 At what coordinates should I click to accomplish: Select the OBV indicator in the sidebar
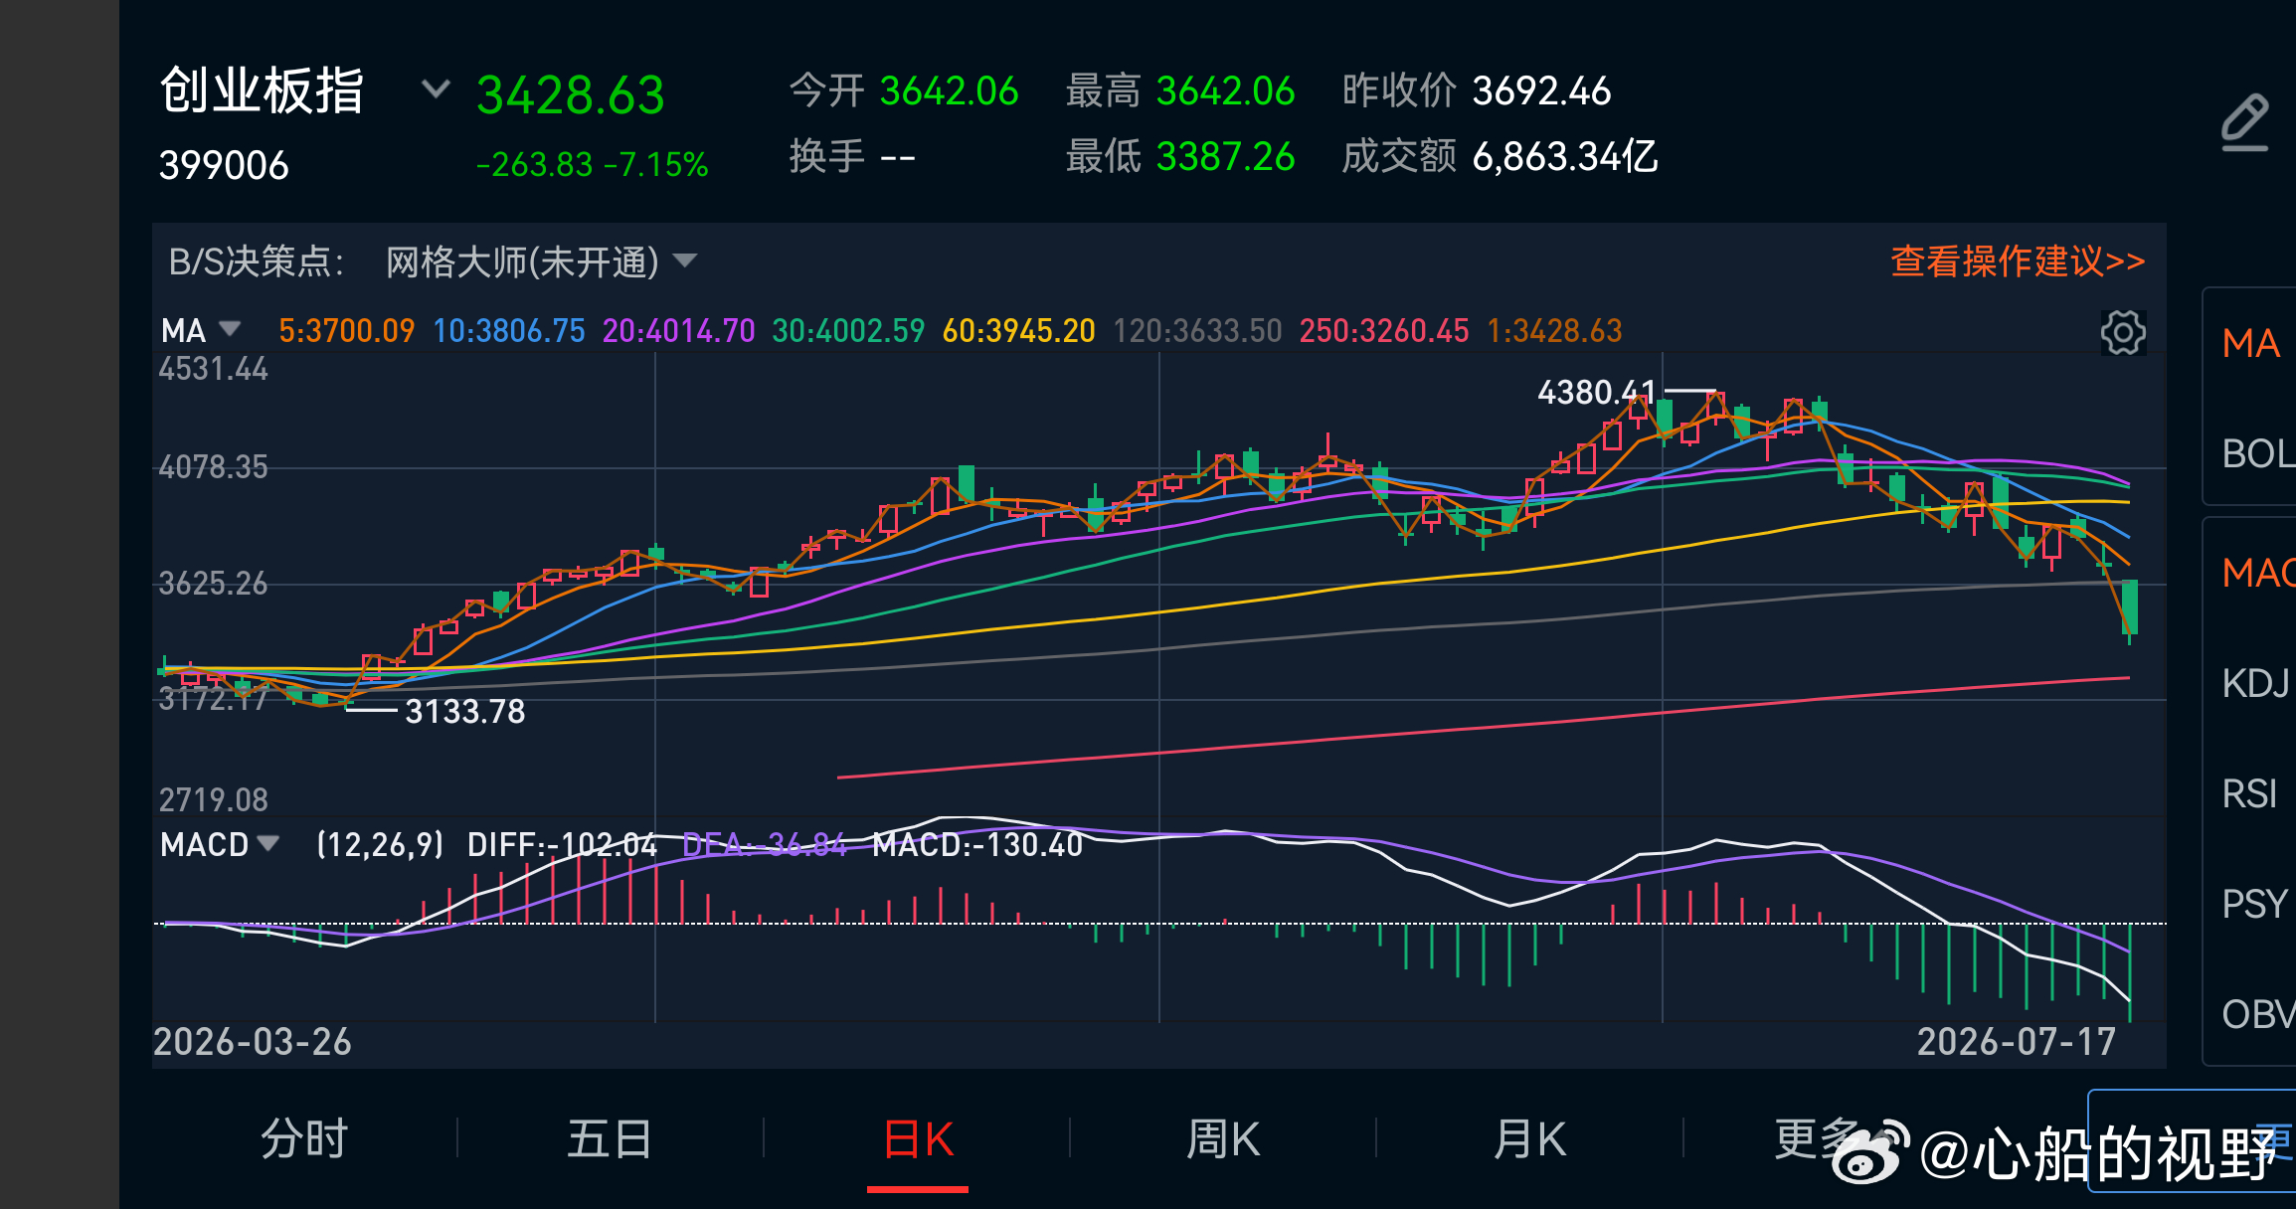click(x=2258, y=1015)
